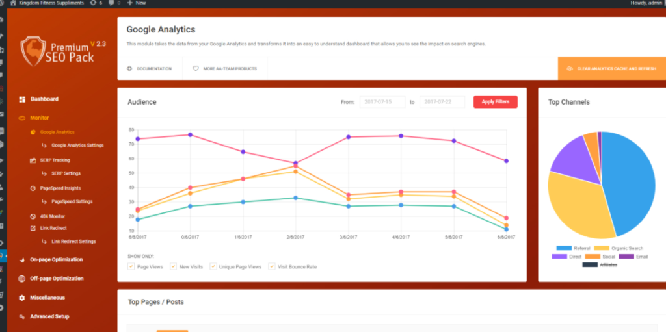Open the Howdy, admin account menu
Screen dimensions: 666x332
click(646, 3)
